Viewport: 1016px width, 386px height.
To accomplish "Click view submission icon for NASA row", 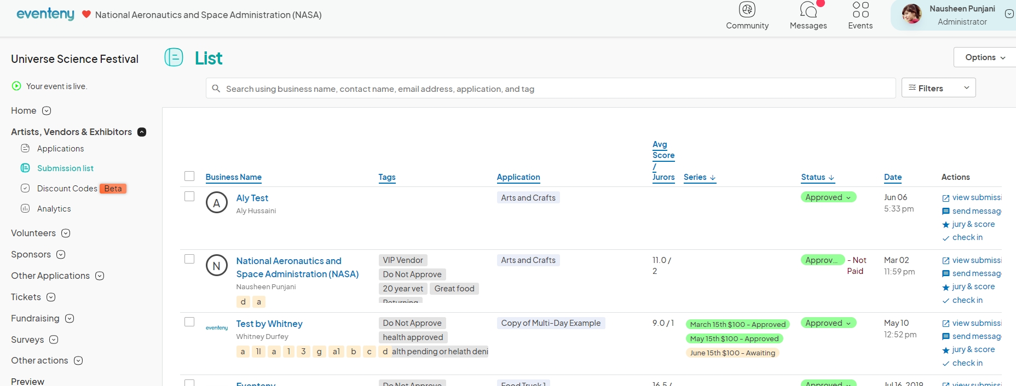I will click(946, 261).
